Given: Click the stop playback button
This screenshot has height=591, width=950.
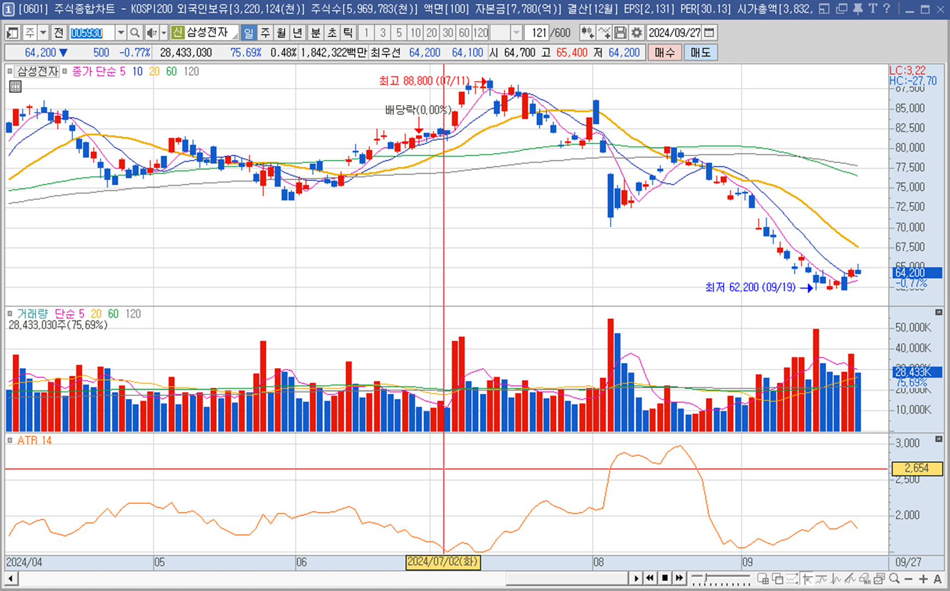Looking at the screenshot, I should [x=665, y=578].
